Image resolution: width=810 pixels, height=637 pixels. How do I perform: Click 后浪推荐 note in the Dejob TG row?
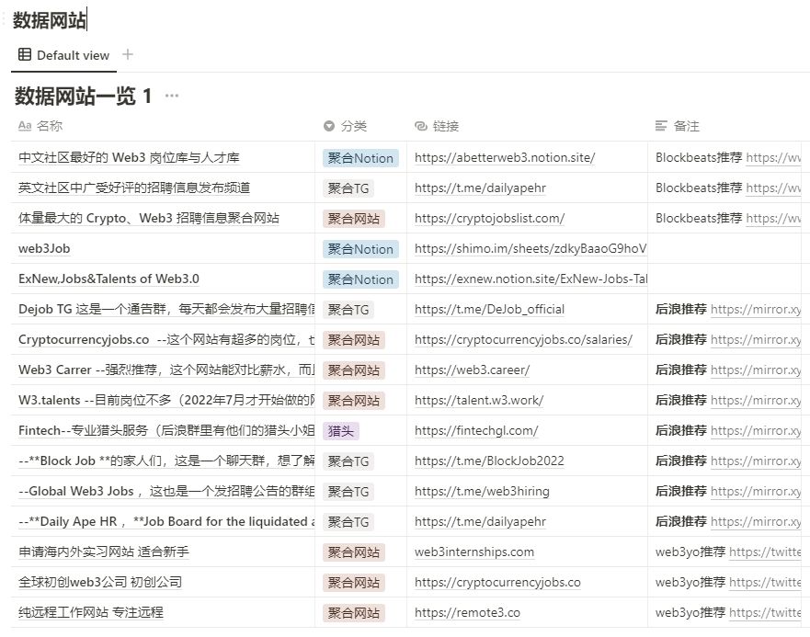[x=681, y=309]
